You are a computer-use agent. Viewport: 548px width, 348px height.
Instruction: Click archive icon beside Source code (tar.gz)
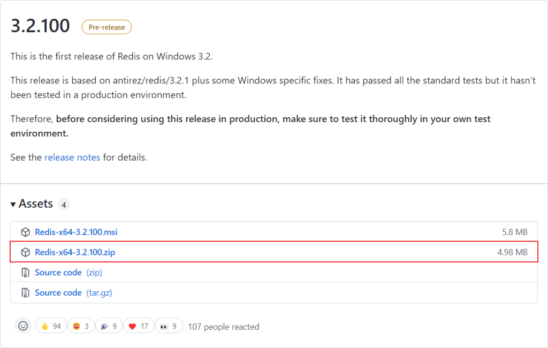(x=25, y=293)
